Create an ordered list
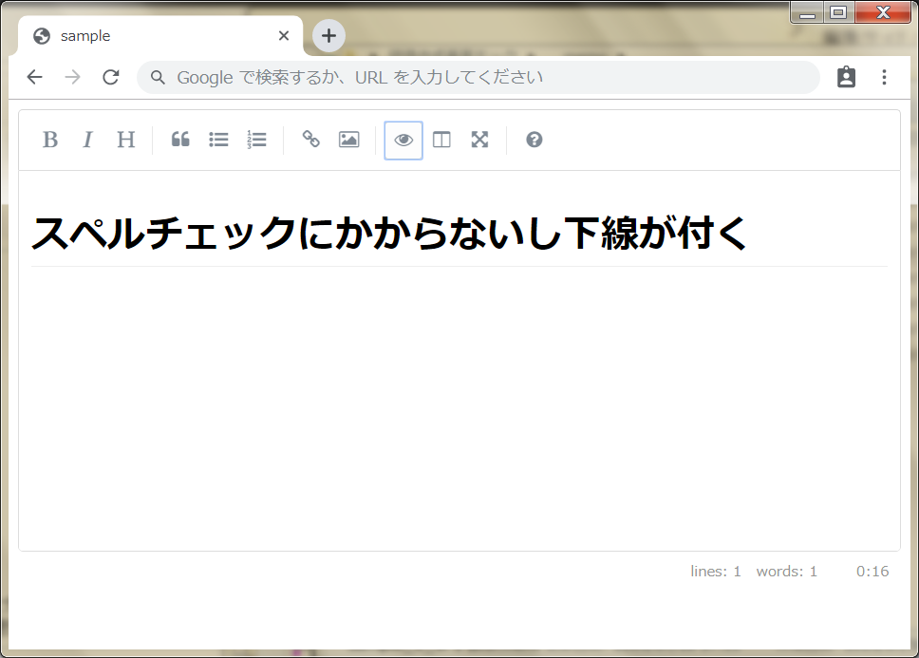This screenshot has height=658, width=919. coord(255,140)
